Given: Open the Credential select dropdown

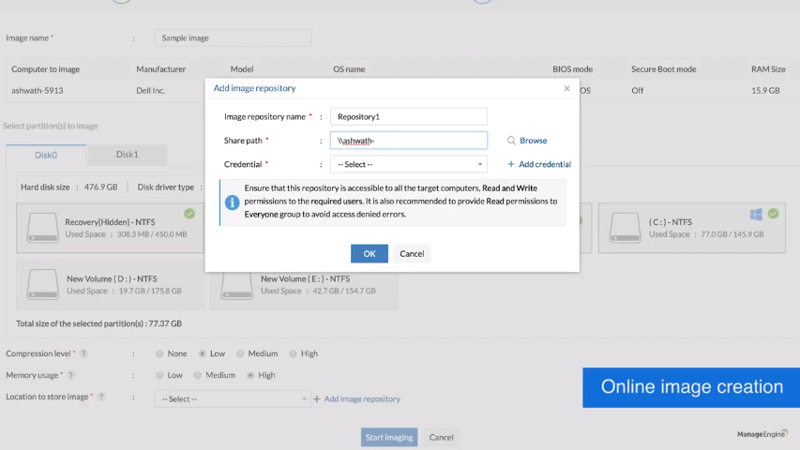Looking at the screenshot, I should coord(408,164).
